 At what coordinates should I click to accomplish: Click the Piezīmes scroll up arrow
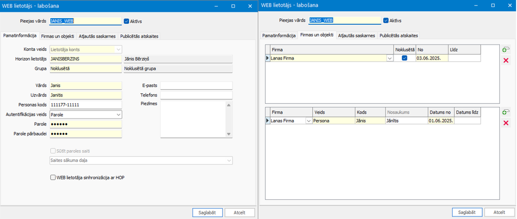click(229, 104)
